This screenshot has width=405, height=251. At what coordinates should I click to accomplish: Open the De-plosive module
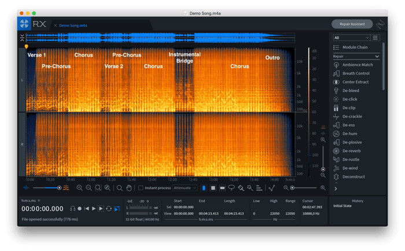pyautogui.click(x=348, y=142)
